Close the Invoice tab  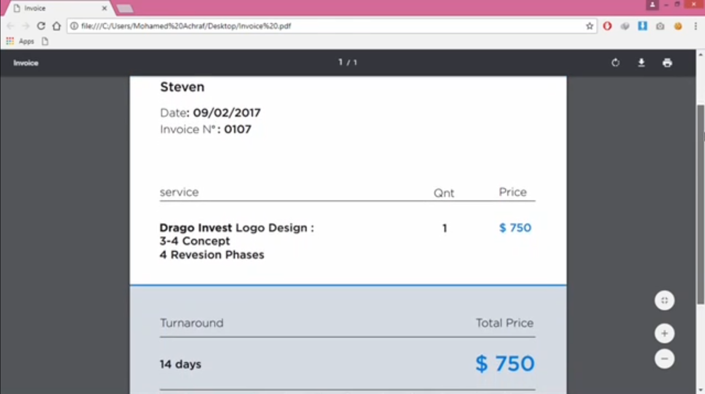click(x=105, y=8)
